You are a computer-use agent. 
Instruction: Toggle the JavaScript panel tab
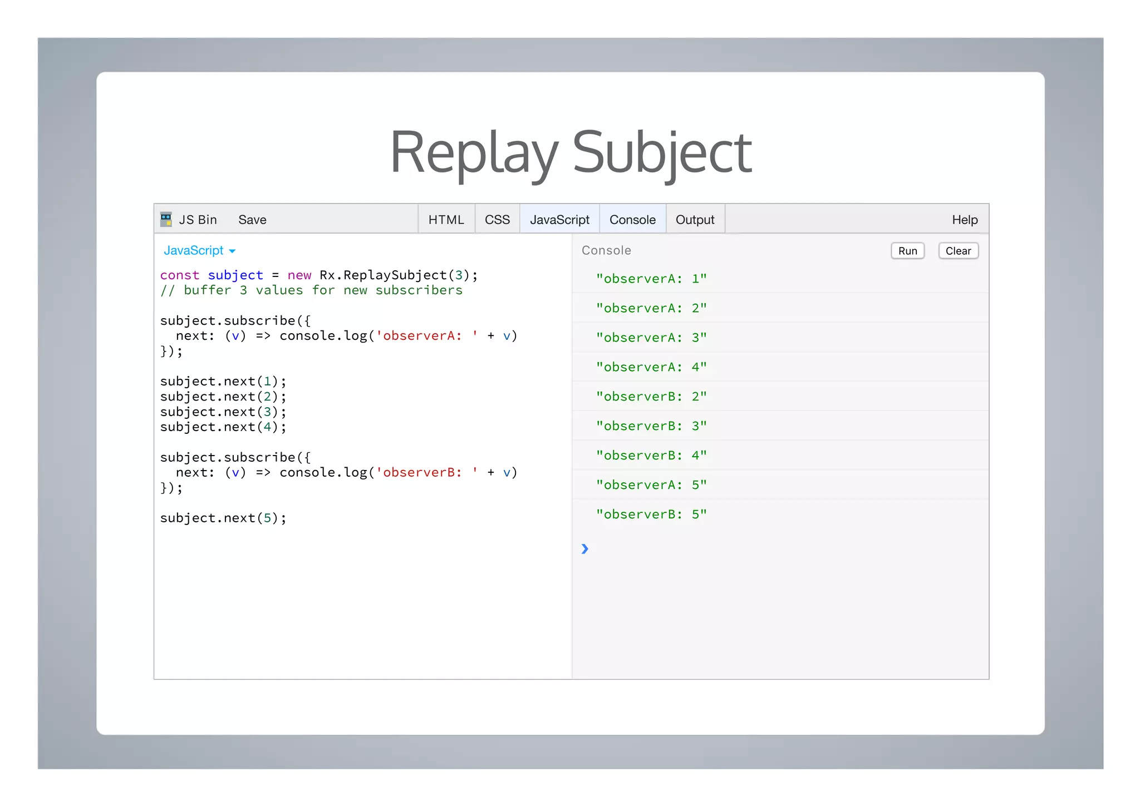(x=559, y=220)
